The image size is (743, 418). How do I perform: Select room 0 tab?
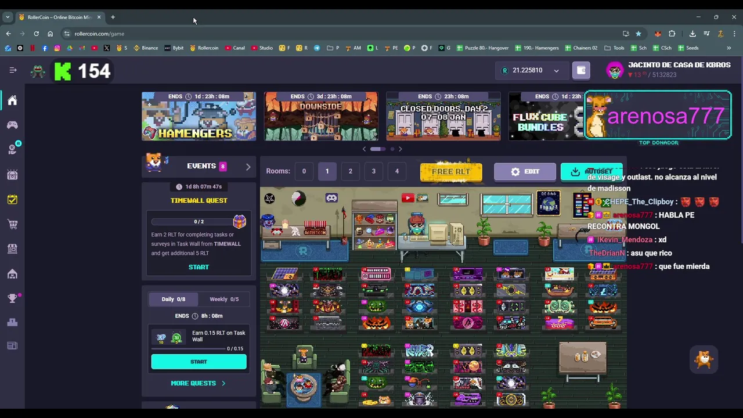(x=304, y=171)
